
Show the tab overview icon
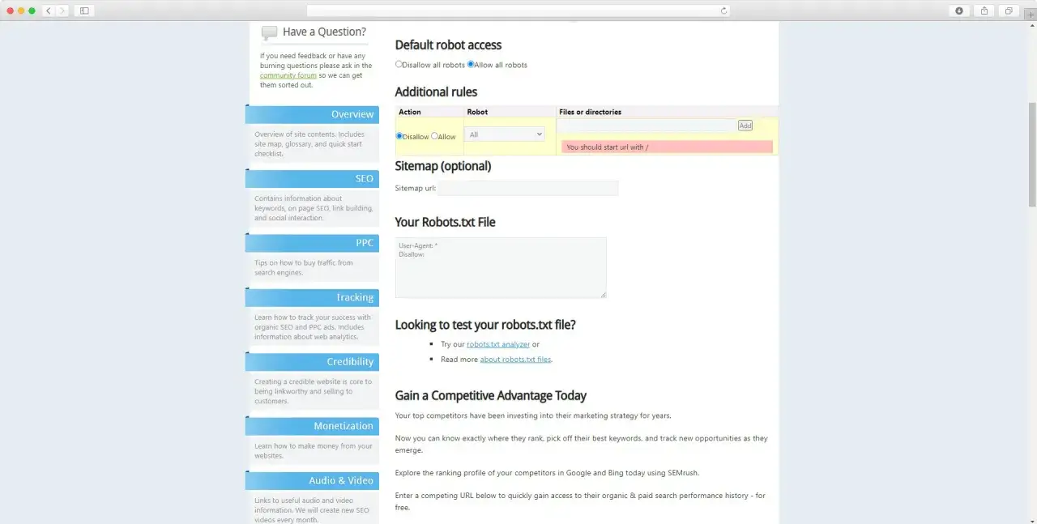[x=1009, y=11]
